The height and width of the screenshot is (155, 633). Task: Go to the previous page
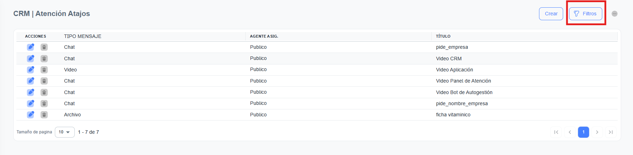[x=570, y=132]
